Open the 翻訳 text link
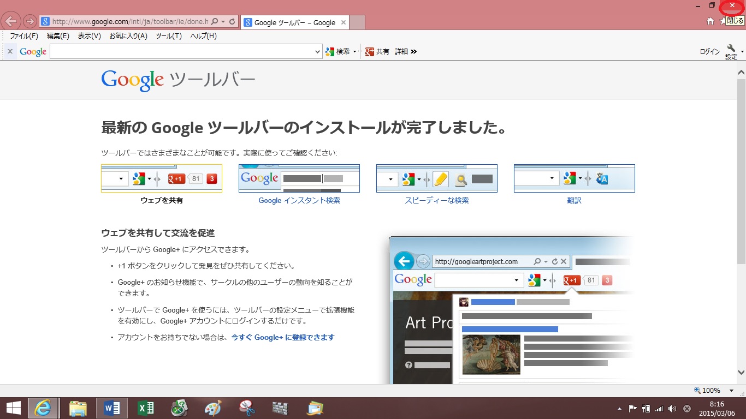Image resolution: width=746 pixels, height=419 pixels. (x=575, y=200)
